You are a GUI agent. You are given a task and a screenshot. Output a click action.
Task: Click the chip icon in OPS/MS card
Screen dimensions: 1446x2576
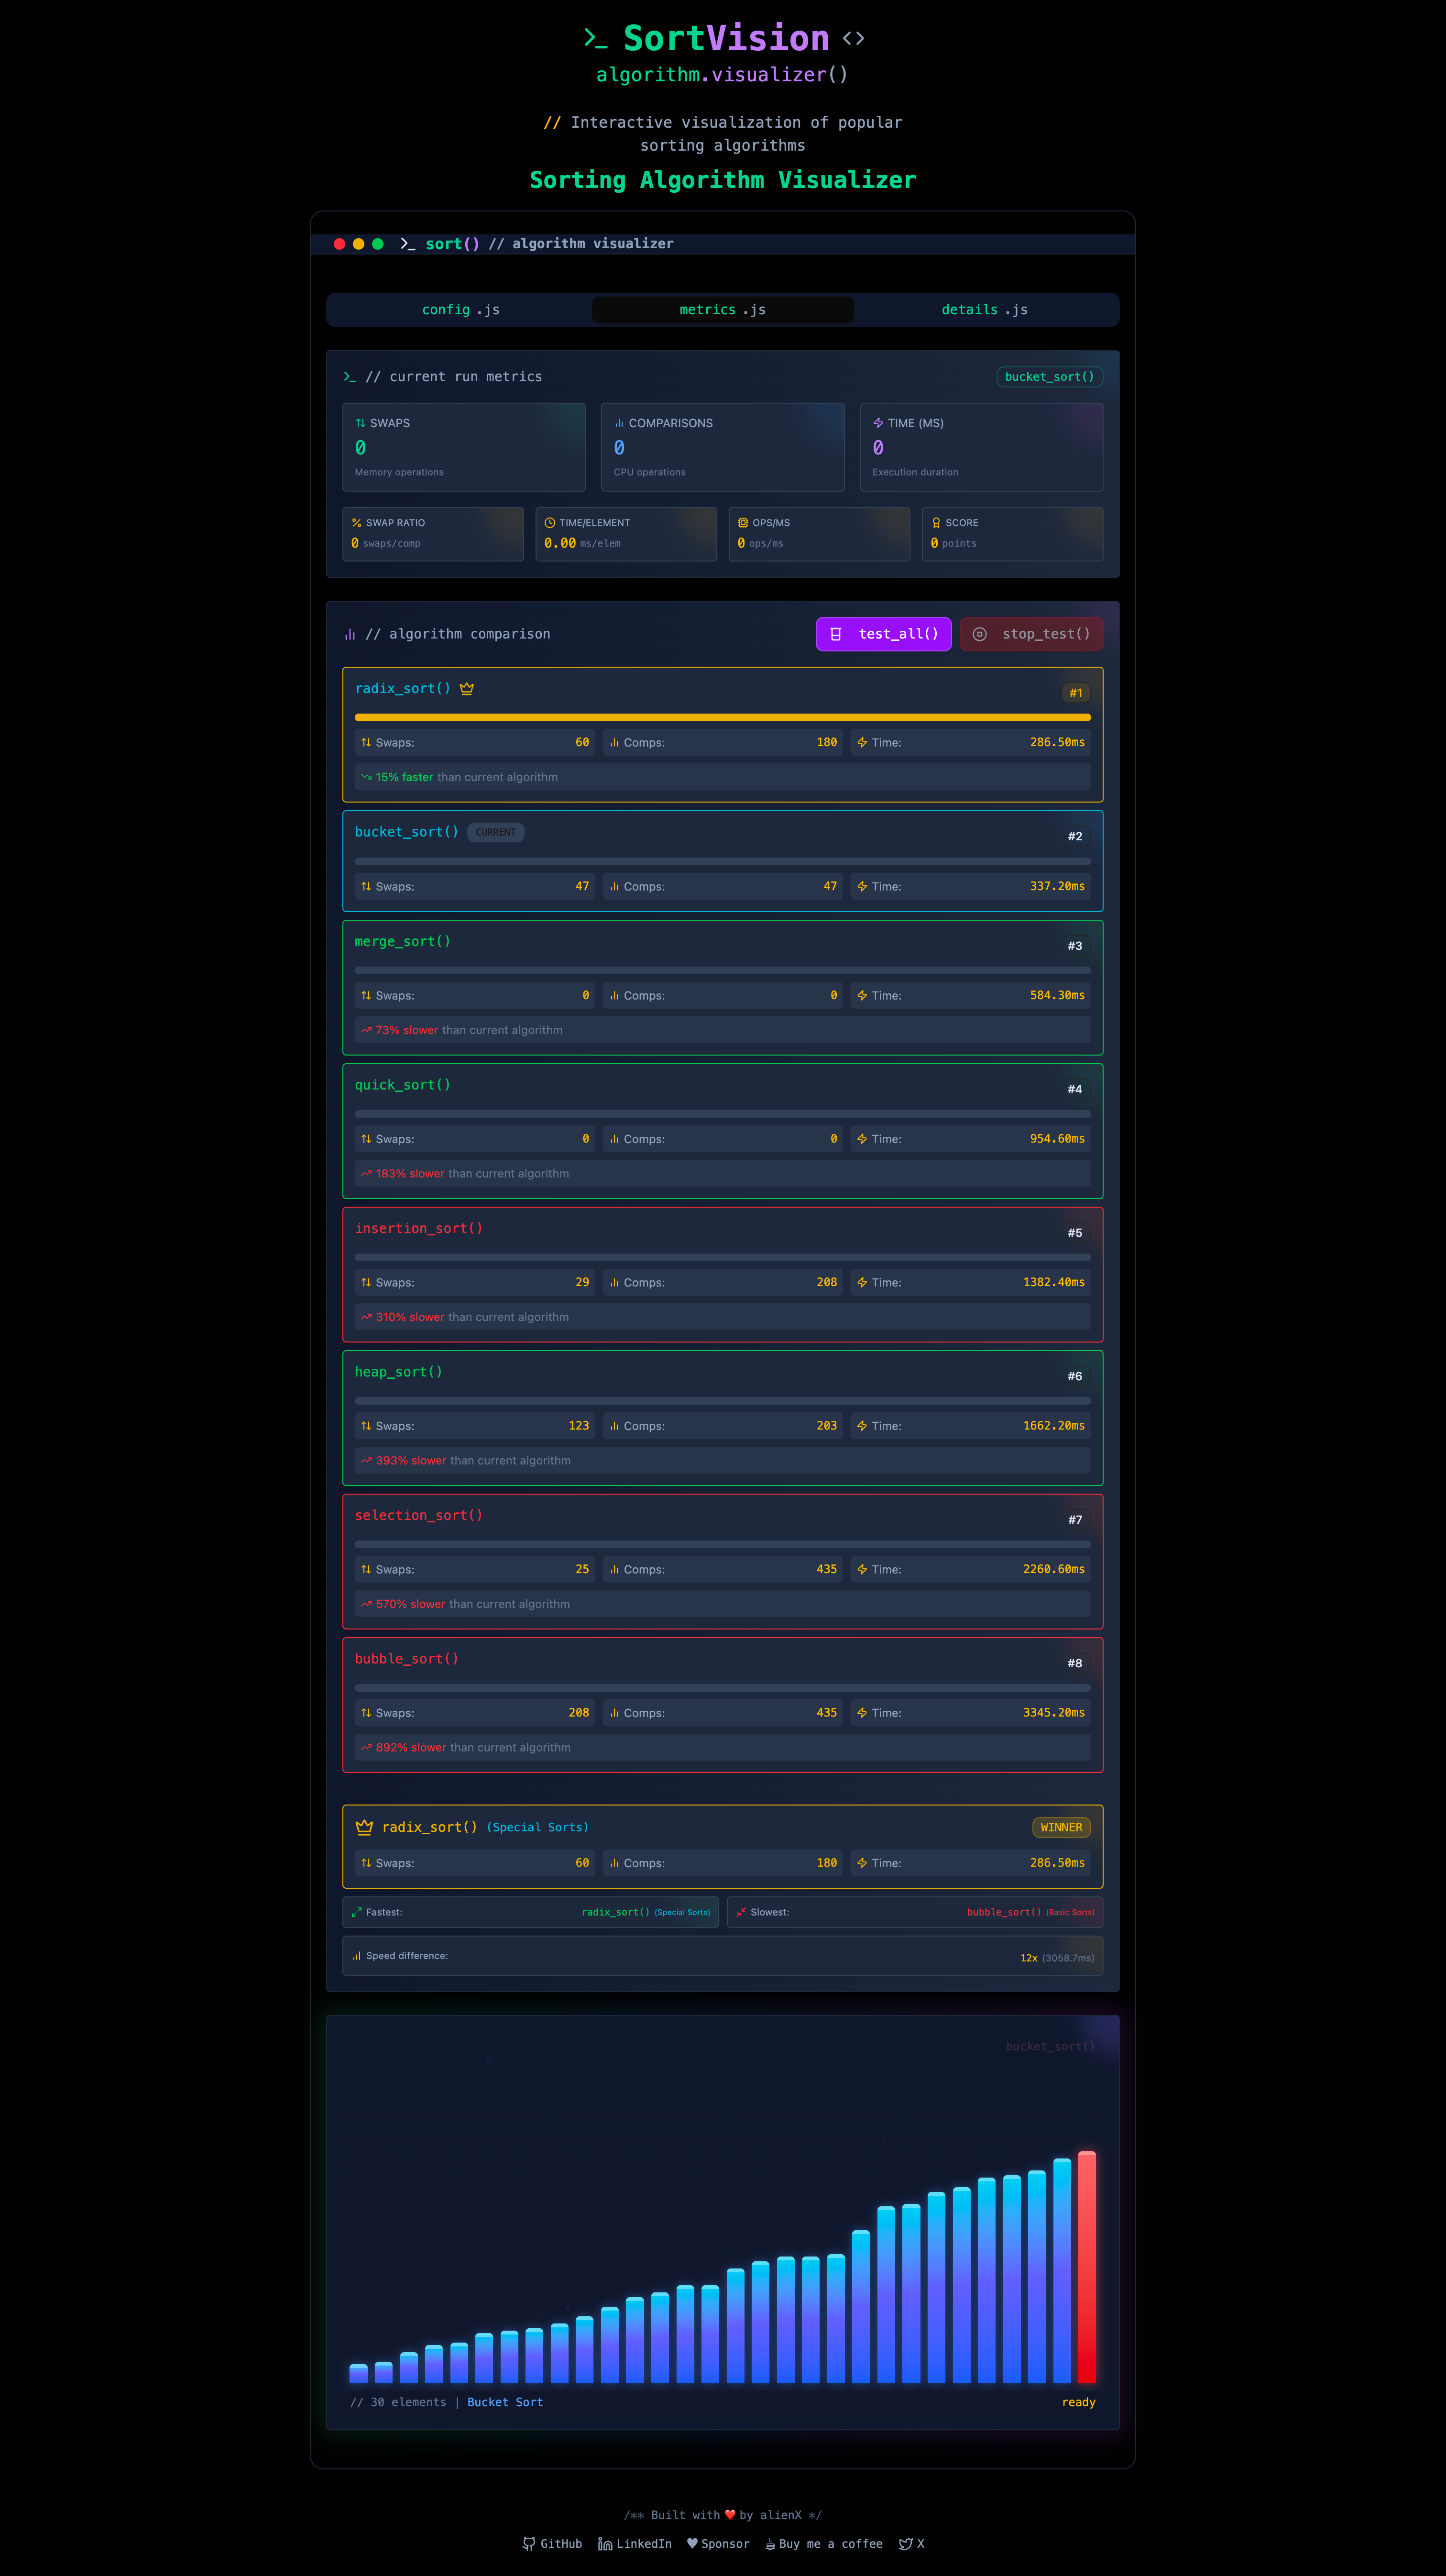point(742,523)
